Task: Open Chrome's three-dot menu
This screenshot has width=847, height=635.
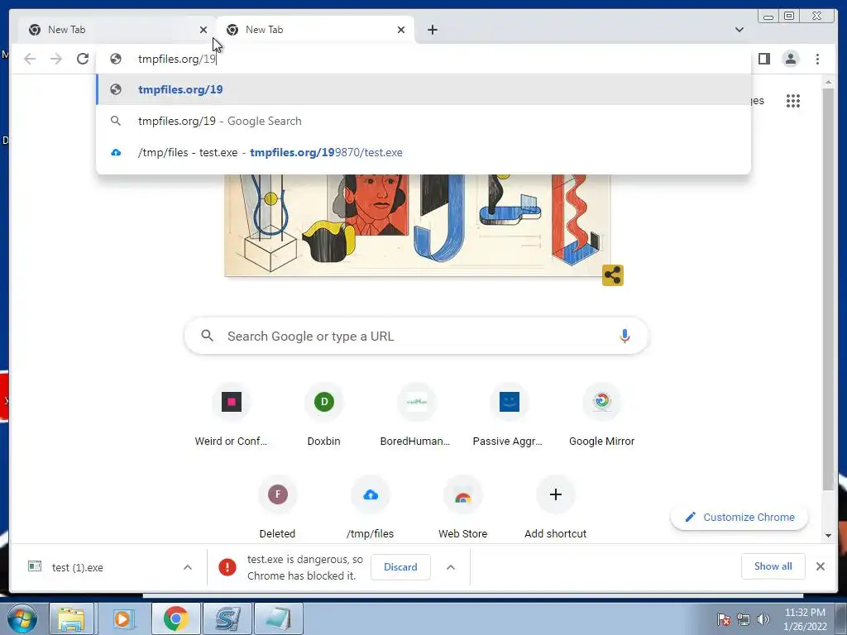Action: [817, 59]
